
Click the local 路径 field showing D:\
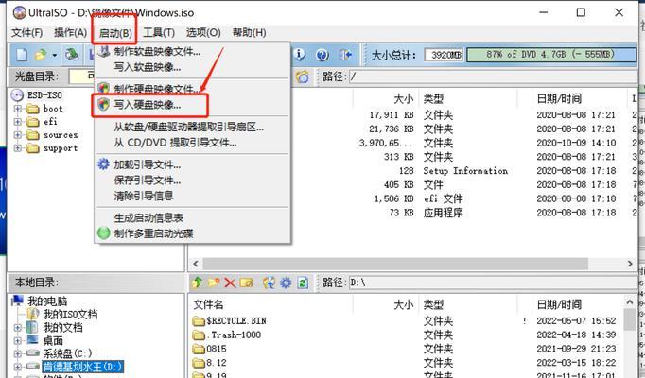tap(494, 283)
